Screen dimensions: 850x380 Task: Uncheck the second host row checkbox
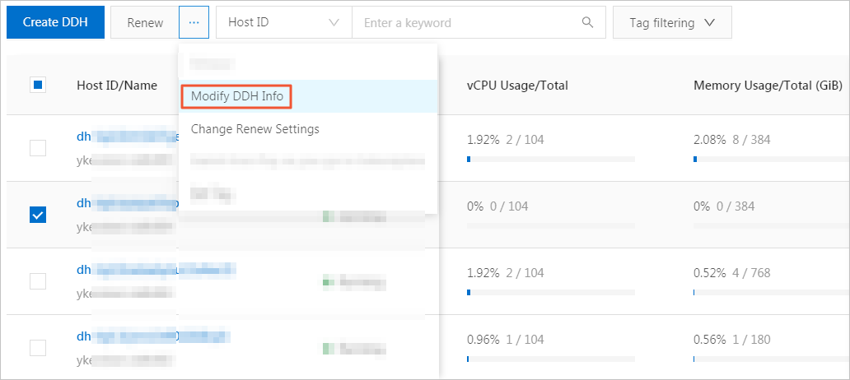point(38,215)
